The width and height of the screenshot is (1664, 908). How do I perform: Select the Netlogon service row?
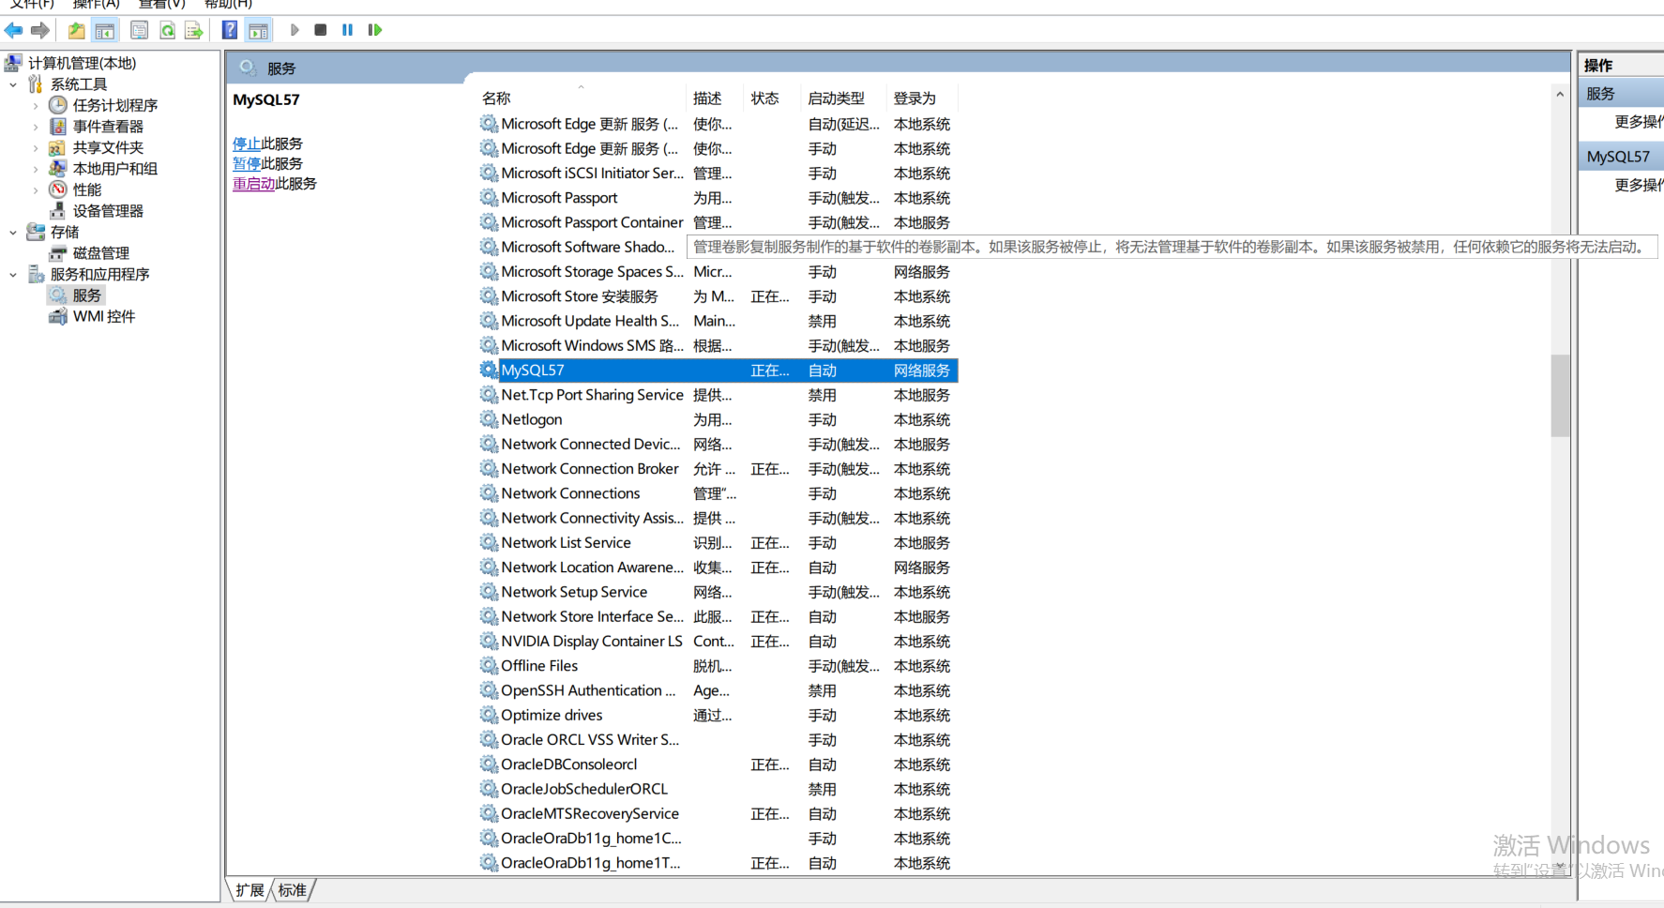pos(719,419)
